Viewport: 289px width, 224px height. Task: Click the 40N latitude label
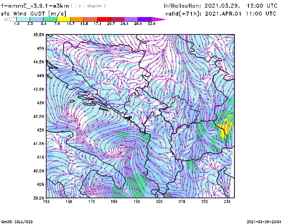coord(40,184)
